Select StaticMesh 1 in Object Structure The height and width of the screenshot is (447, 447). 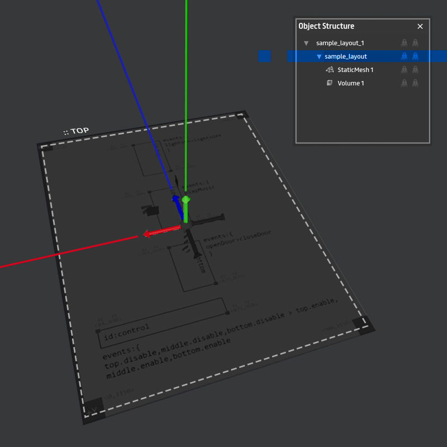coord(355,70)
